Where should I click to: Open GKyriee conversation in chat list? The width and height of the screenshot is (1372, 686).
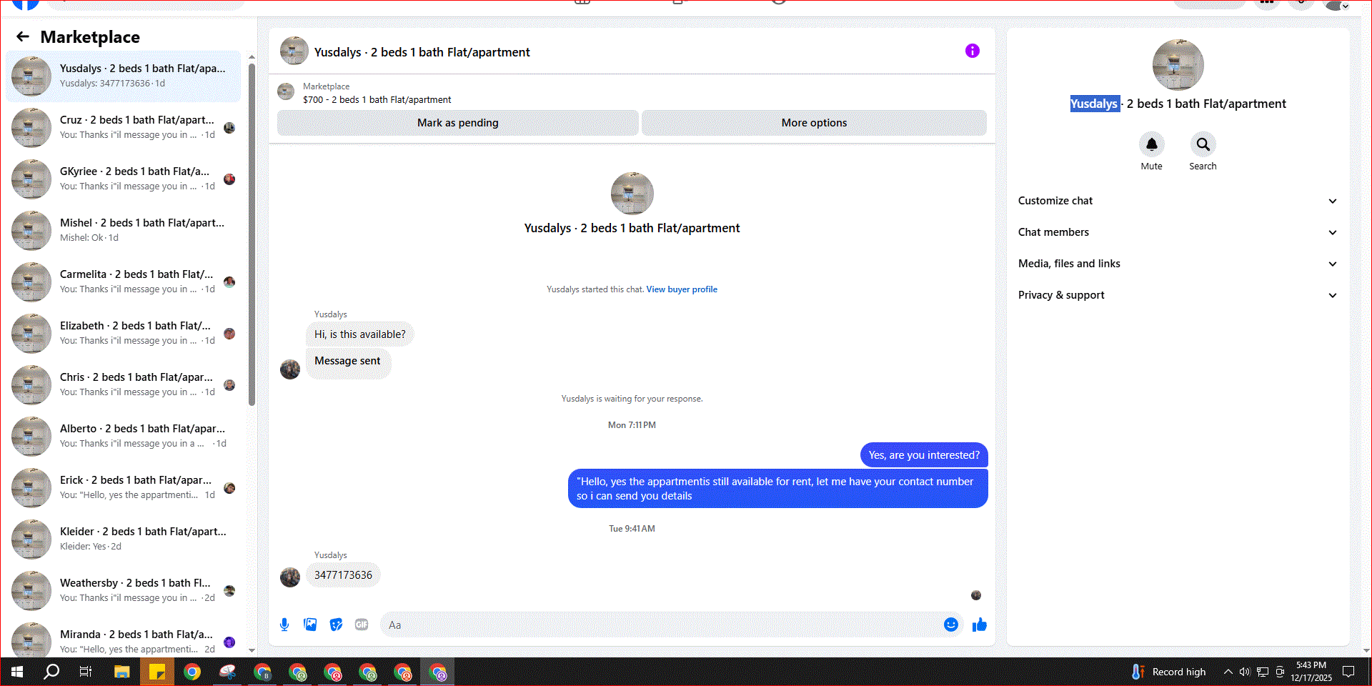pos(123,179)
